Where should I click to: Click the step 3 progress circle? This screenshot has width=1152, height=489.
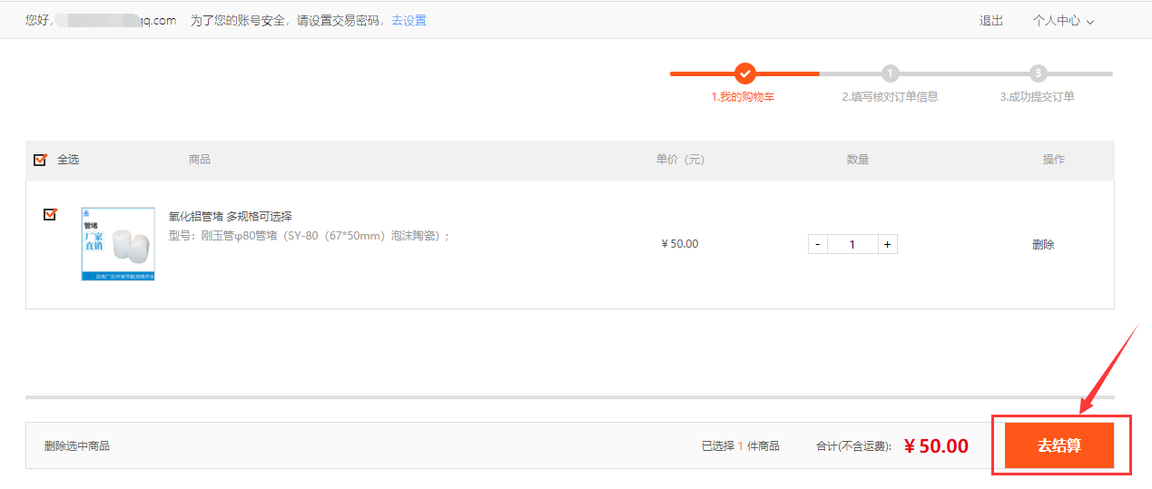(1039, 73)
